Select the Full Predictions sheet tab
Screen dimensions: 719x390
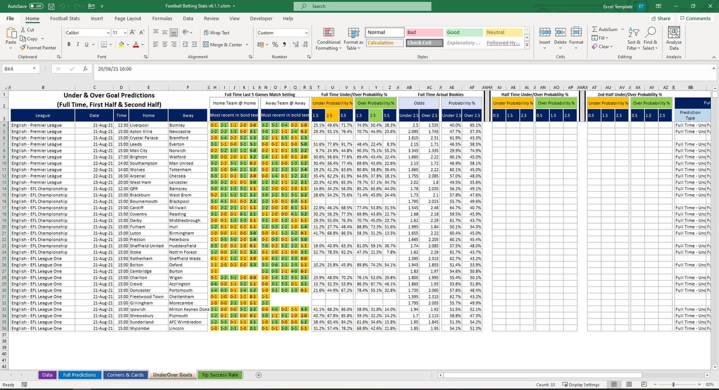pos(79,375)
